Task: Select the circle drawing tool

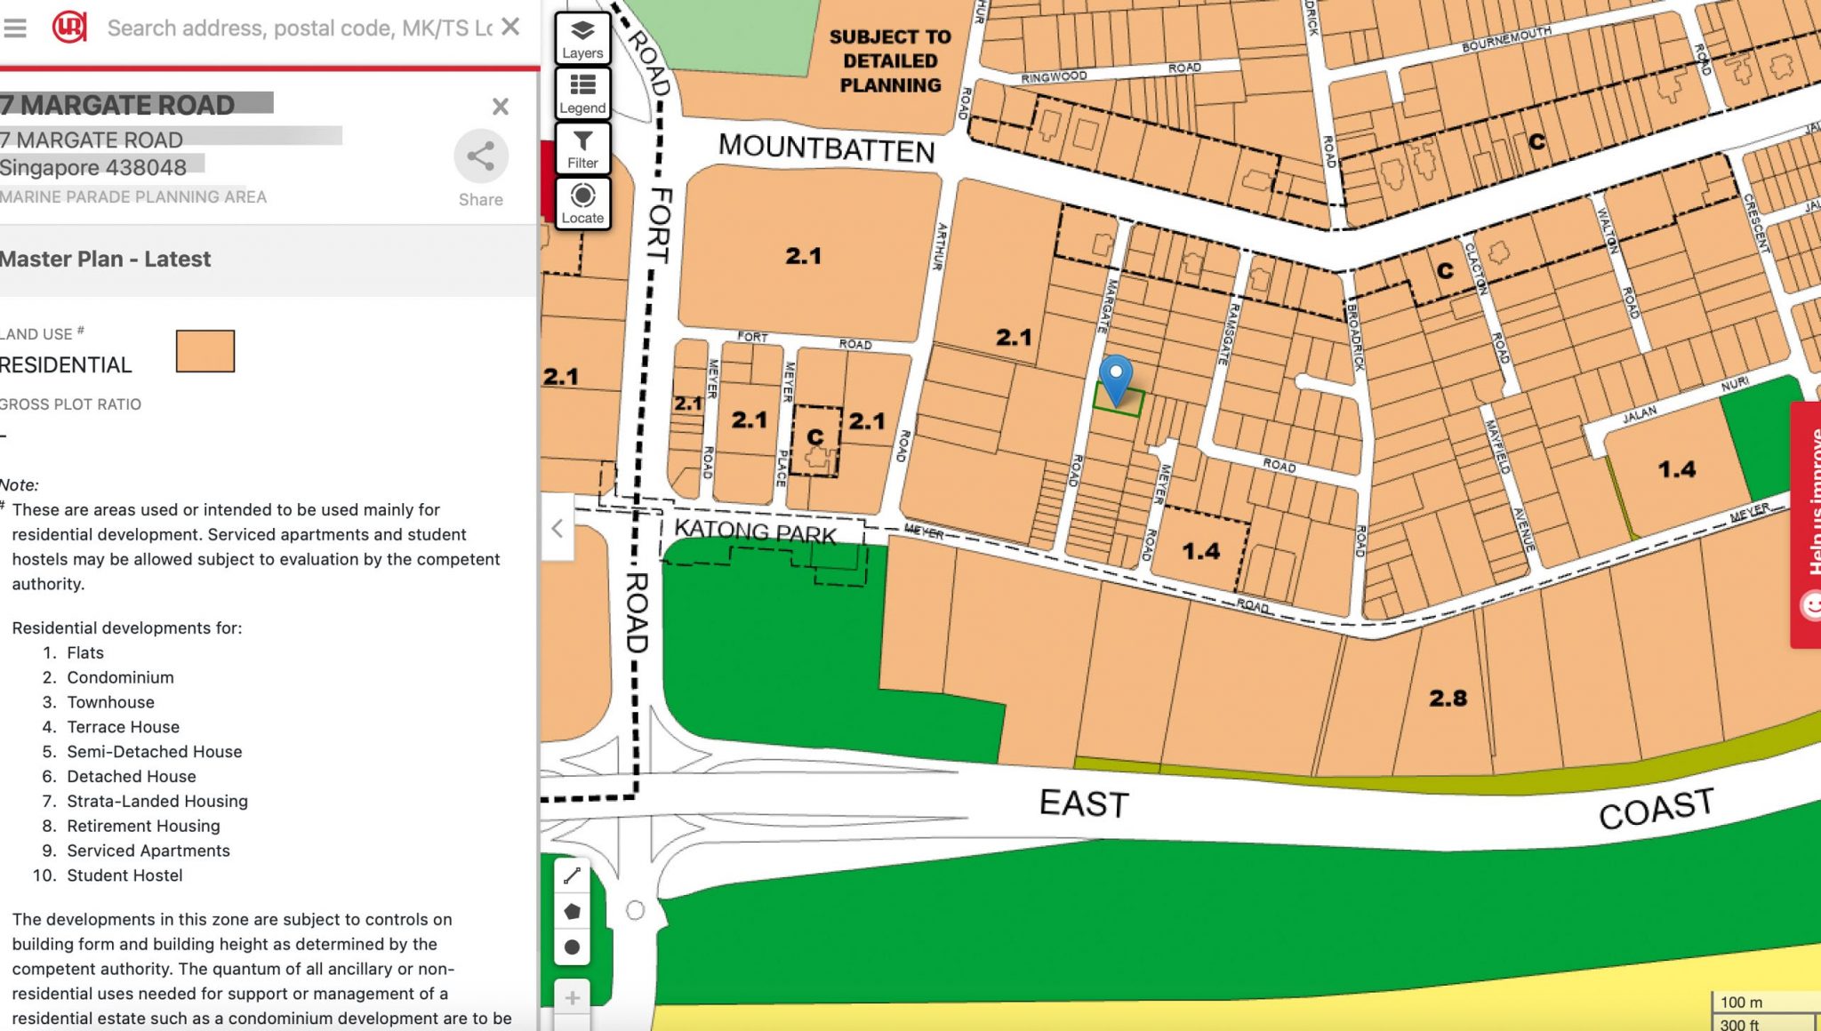Action: (x=572, y=947)
